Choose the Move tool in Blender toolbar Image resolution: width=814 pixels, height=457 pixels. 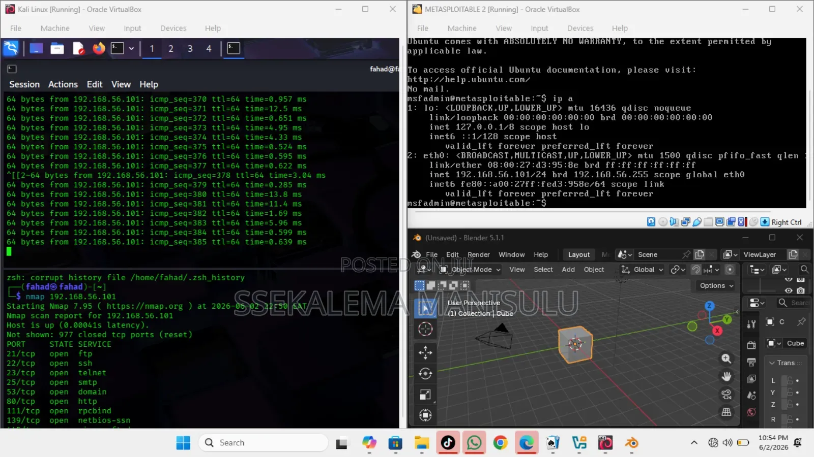(425, 352)
